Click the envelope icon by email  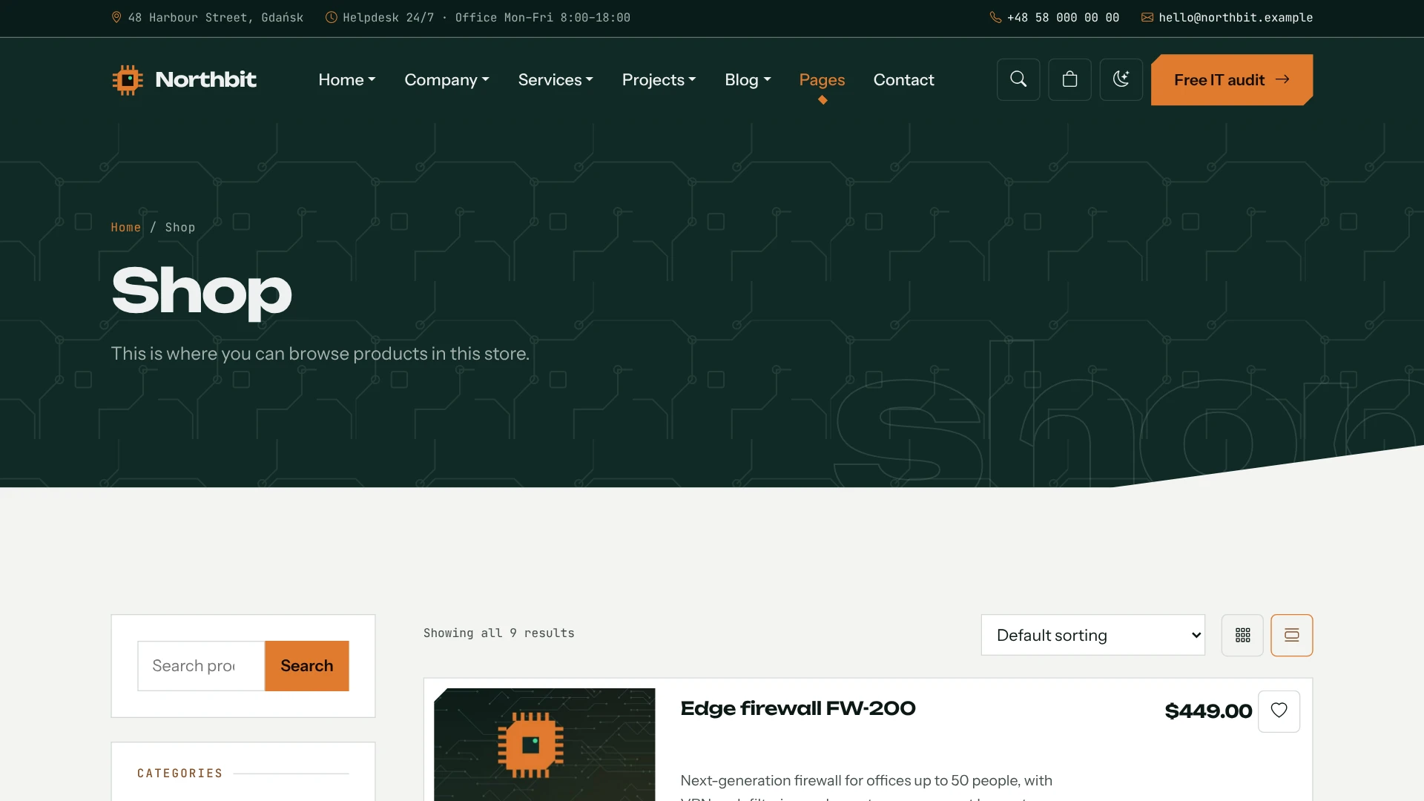1147,17
